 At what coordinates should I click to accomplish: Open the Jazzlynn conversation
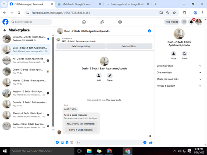(26, 93)
